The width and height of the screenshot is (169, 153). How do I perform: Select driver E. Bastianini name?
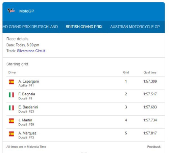(x=28, y=107)
